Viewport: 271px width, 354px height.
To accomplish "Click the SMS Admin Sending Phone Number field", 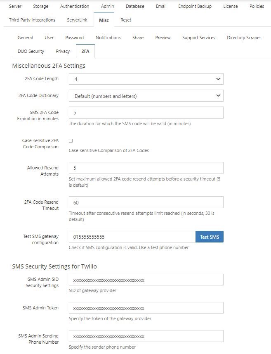I will tap(146, 336).
